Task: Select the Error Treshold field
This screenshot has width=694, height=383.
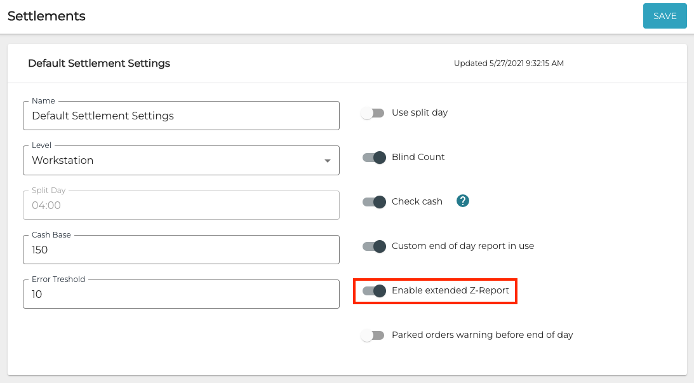Action: (x=181, y=295)
